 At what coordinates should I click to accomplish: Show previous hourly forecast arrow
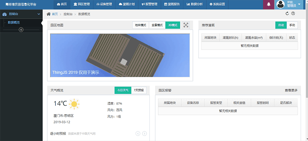coord(138,134)
